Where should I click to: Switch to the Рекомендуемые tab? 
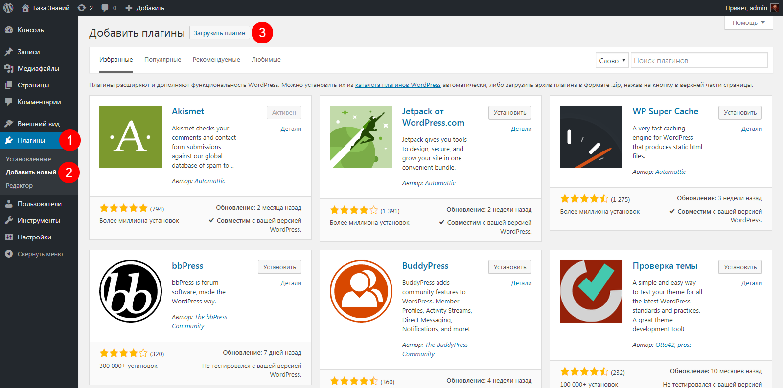216,60
